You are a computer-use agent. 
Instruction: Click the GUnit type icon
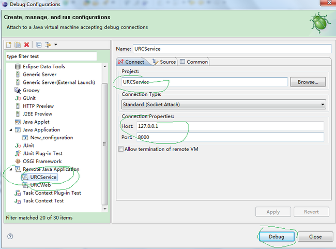click(18, 98)
